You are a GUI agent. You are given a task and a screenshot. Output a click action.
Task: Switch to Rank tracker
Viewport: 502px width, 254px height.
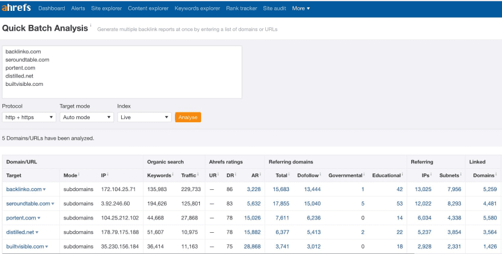[x=242, y=8]
